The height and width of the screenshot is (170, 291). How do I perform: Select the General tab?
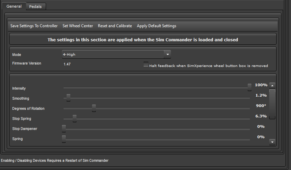(x=14, y=6)
